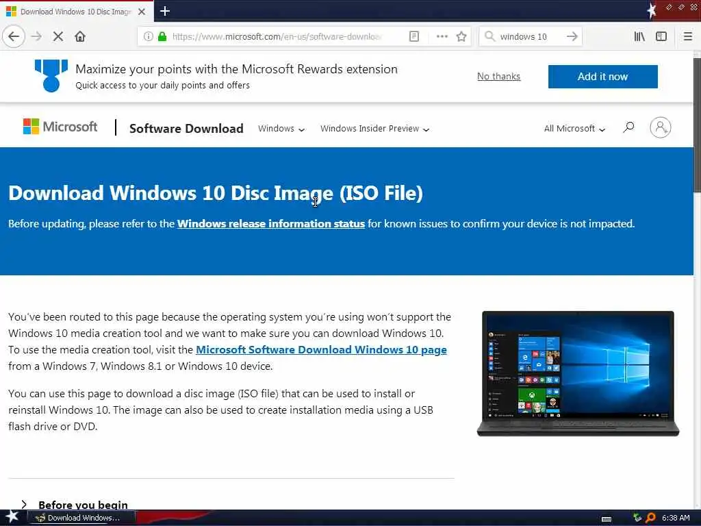
Task: Open the Firefox home page
Action: pyautogui.click(x=80, y=36)
